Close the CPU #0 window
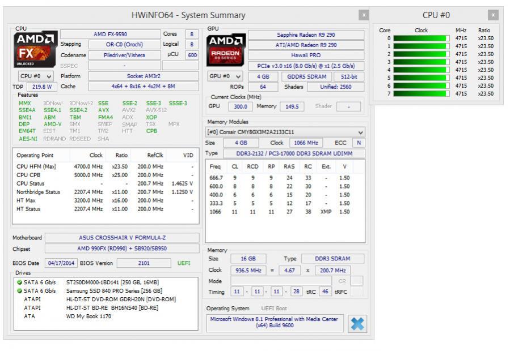The height and width of the screenshot is (351, 510). pos(493,15)
